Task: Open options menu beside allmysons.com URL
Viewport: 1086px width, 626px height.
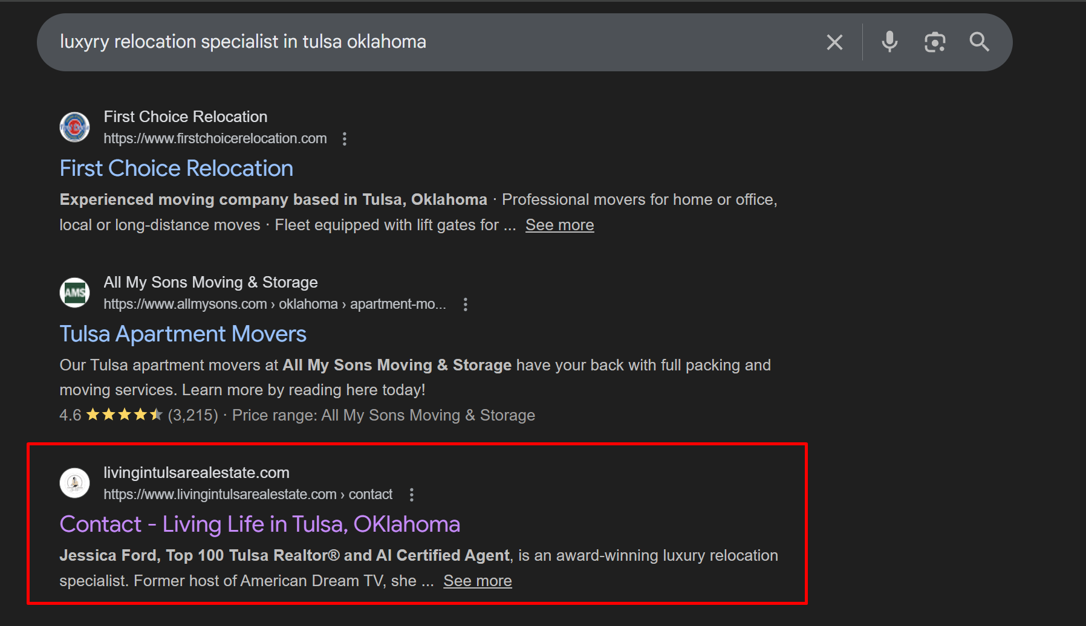Action: (x=465, y=305)
